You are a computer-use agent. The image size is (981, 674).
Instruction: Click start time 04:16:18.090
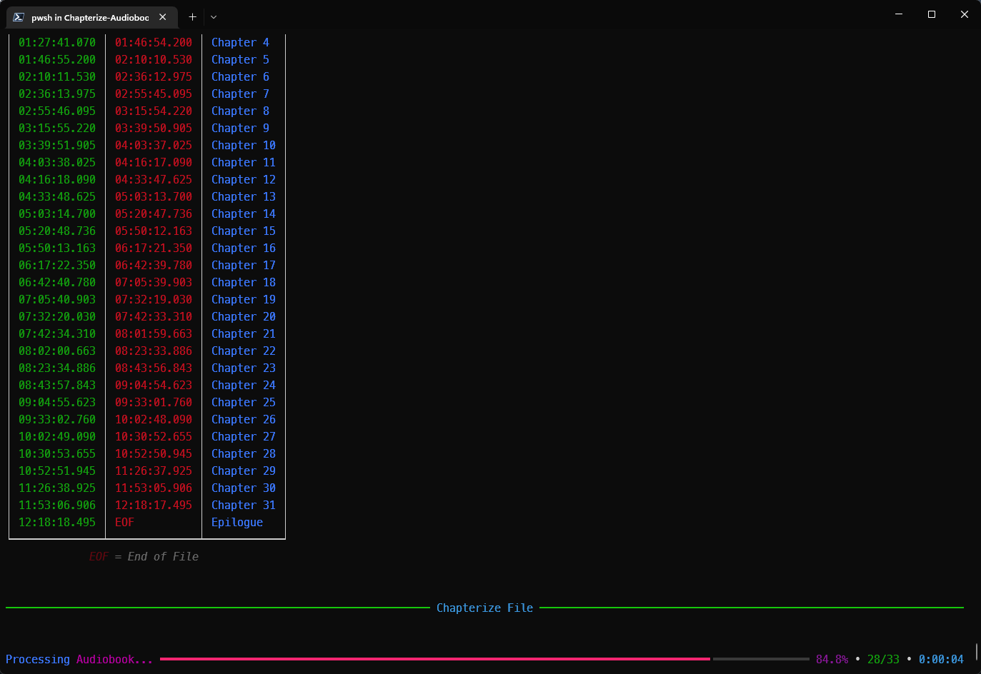click(x=57, y=180)
